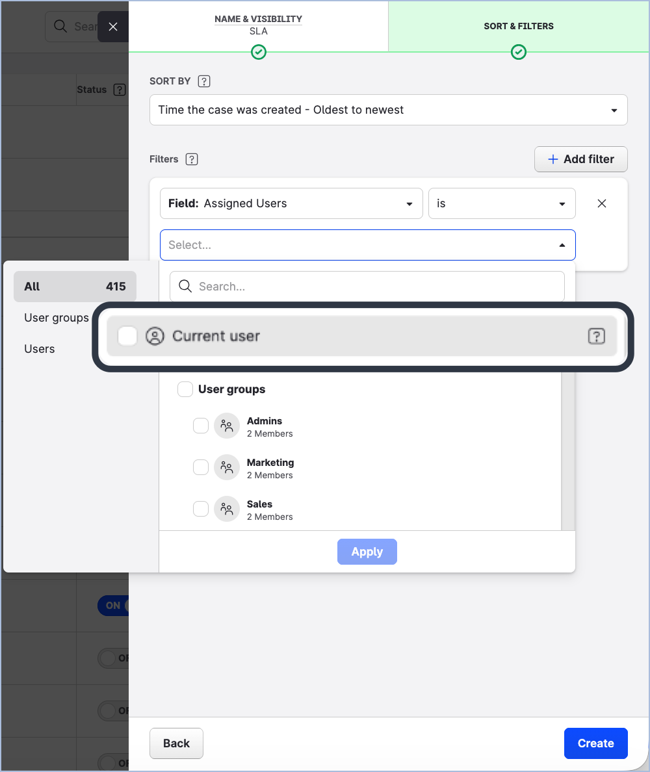Select the Admins group checkbox
650x772 pixels.
pyautogui.click(x=201, y=426)
